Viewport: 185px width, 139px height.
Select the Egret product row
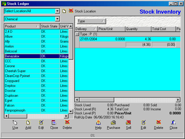36,100
